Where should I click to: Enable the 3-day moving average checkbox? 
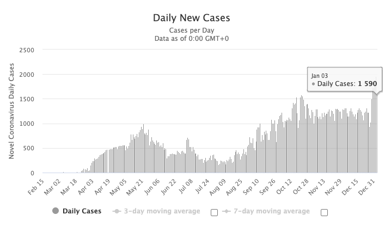[214, 212]
